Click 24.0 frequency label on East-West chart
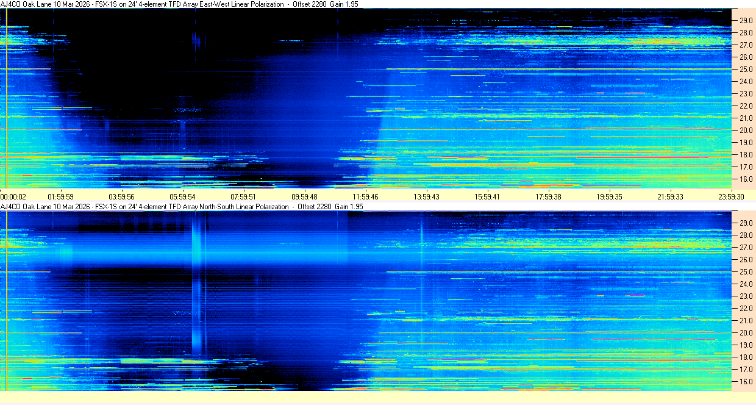Image resolution: width=756 pixels, height=405 pixels. 746,82
